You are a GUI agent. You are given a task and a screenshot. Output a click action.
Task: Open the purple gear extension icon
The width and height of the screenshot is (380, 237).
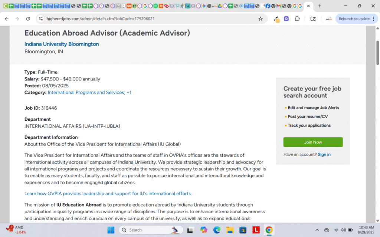point(286,19)
